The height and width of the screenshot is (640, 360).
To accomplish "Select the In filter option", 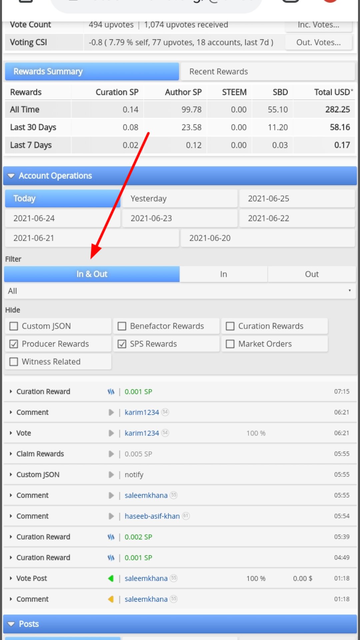I will point(224,274).
